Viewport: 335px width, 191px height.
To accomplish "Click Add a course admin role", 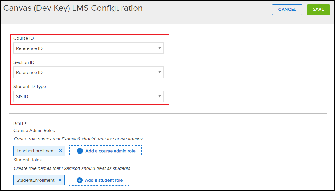I will point(109,151).
